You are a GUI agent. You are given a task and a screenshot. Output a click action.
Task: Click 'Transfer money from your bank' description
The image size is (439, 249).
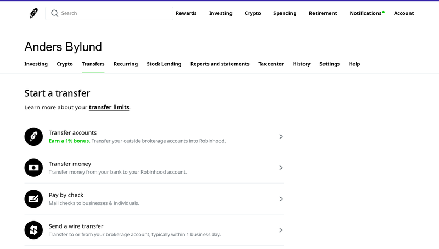coord(117,172)
